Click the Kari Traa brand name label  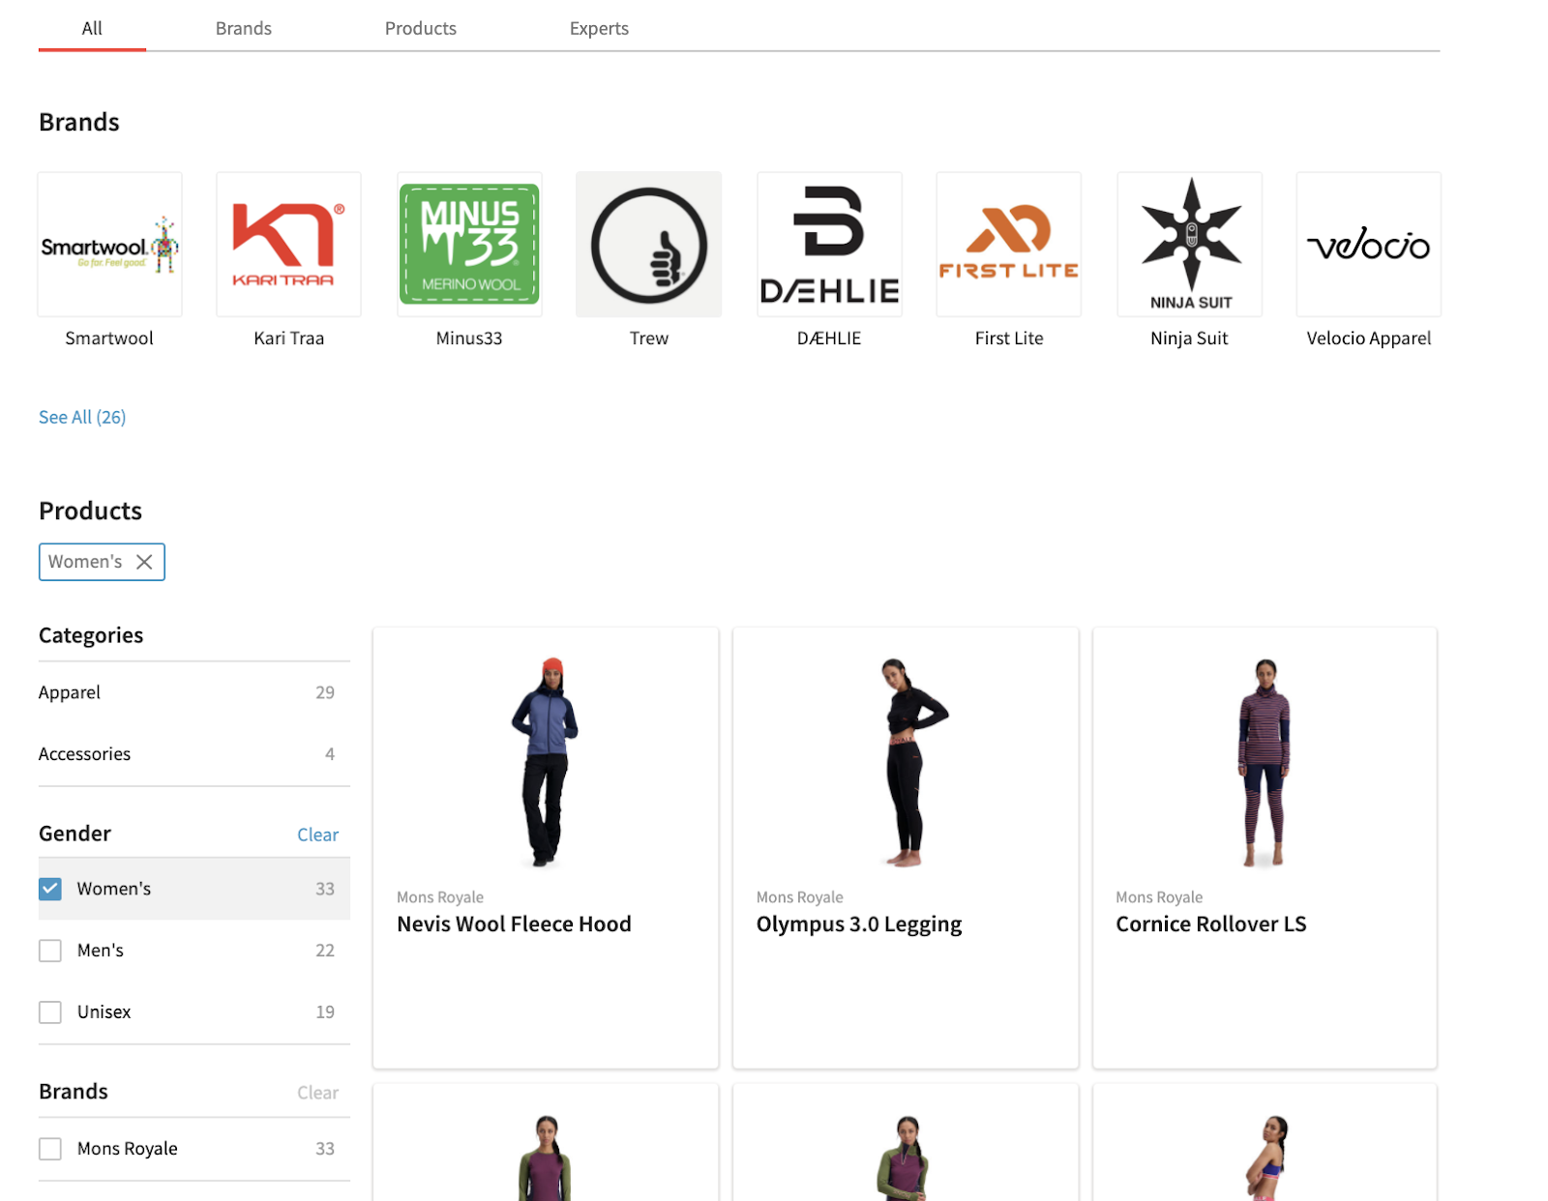click(x=288, y=338)
